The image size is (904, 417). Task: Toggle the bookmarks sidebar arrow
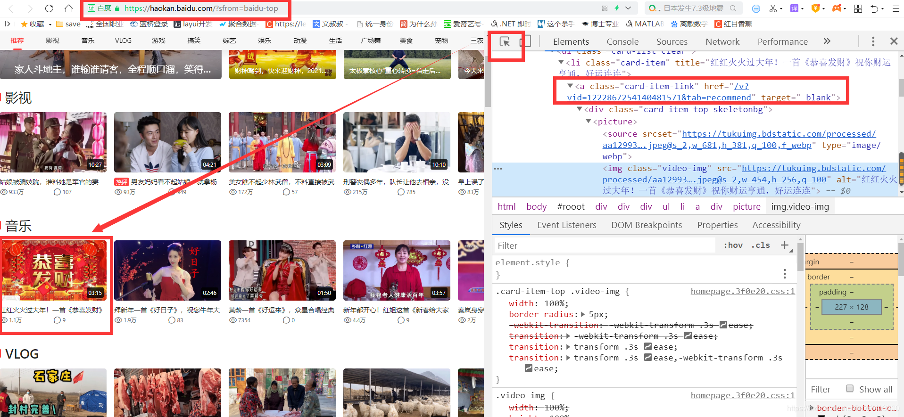(x=7, y=24)
